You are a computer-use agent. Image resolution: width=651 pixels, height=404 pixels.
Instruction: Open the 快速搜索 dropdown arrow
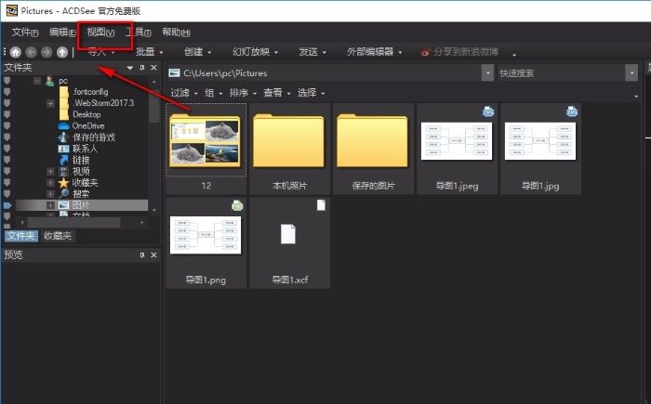(631, 73)
